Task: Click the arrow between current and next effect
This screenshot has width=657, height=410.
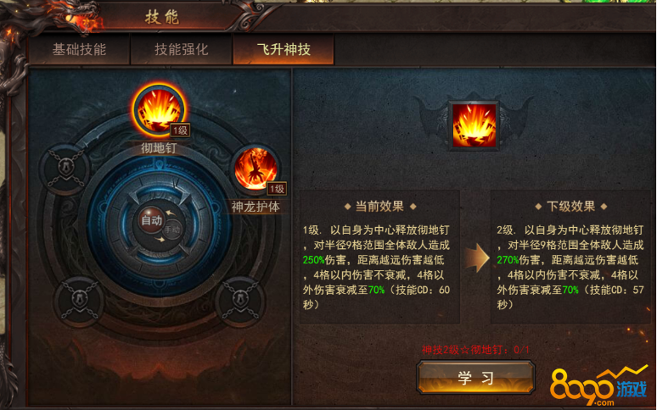Action: [x=477, y=258]
